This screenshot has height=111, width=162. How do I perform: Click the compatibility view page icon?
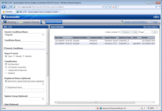[x=106, y=7]
